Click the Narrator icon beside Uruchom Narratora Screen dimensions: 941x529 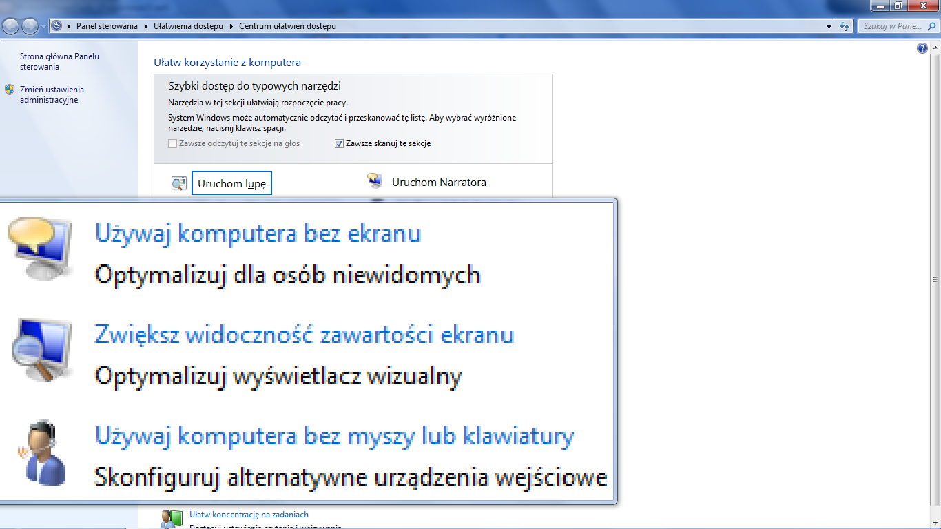click(x=375, y=181)
